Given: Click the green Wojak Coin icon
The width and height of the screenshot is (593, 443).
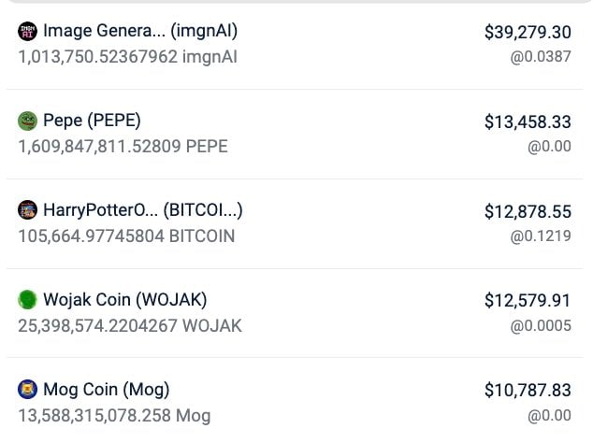Looking at the screenshot, I should coord(28,300).
